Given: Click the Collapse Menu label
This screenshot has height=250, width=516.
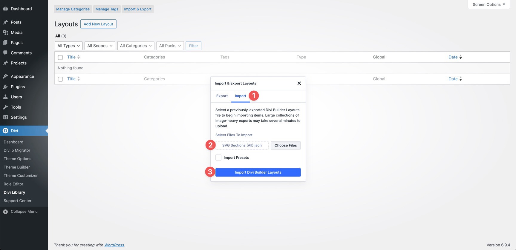Looking at the screenshot, I should 24,212.
